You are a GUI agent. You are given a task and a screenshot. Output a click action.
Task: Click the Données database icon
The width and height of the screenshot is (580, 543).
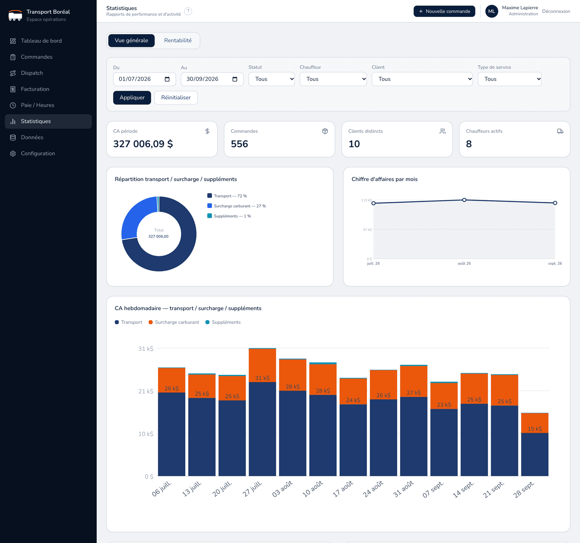click(x=13, y=138)
